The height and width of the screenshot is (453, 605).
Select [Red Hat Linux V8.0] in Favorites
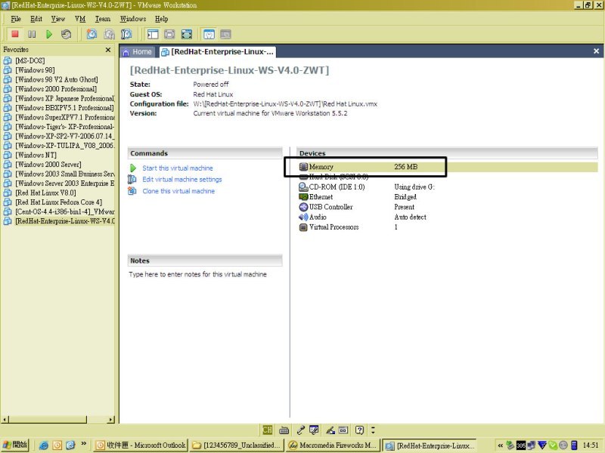click(45, 193)
